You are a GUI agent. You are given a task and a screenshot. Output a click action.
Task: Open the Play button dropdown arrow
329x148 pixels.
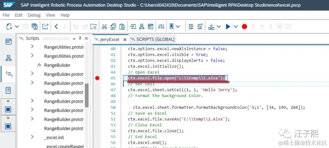point(235,26)
